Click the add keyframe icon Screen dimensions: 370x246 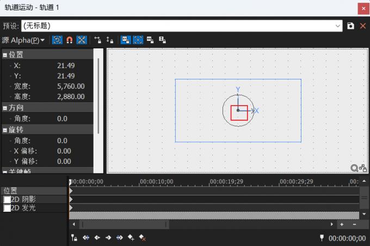(x=131, y=238)
